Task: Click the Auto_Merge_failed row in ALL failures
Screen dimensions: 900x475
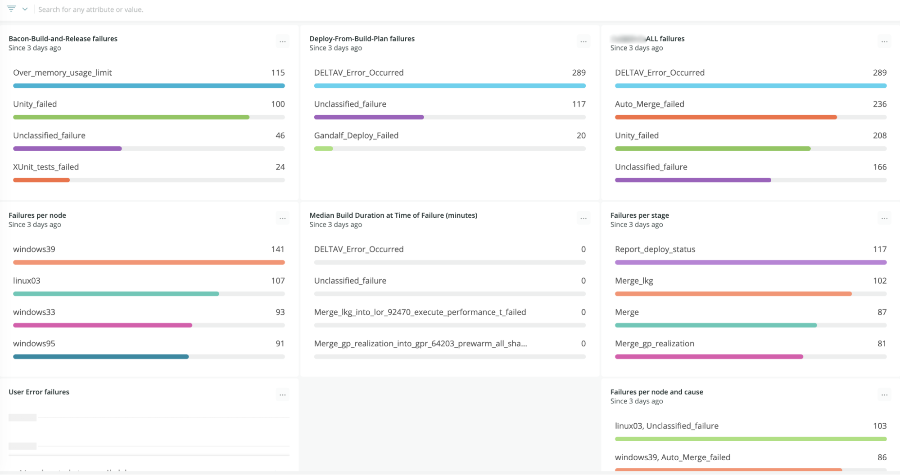Action: (x=750, y=104)
